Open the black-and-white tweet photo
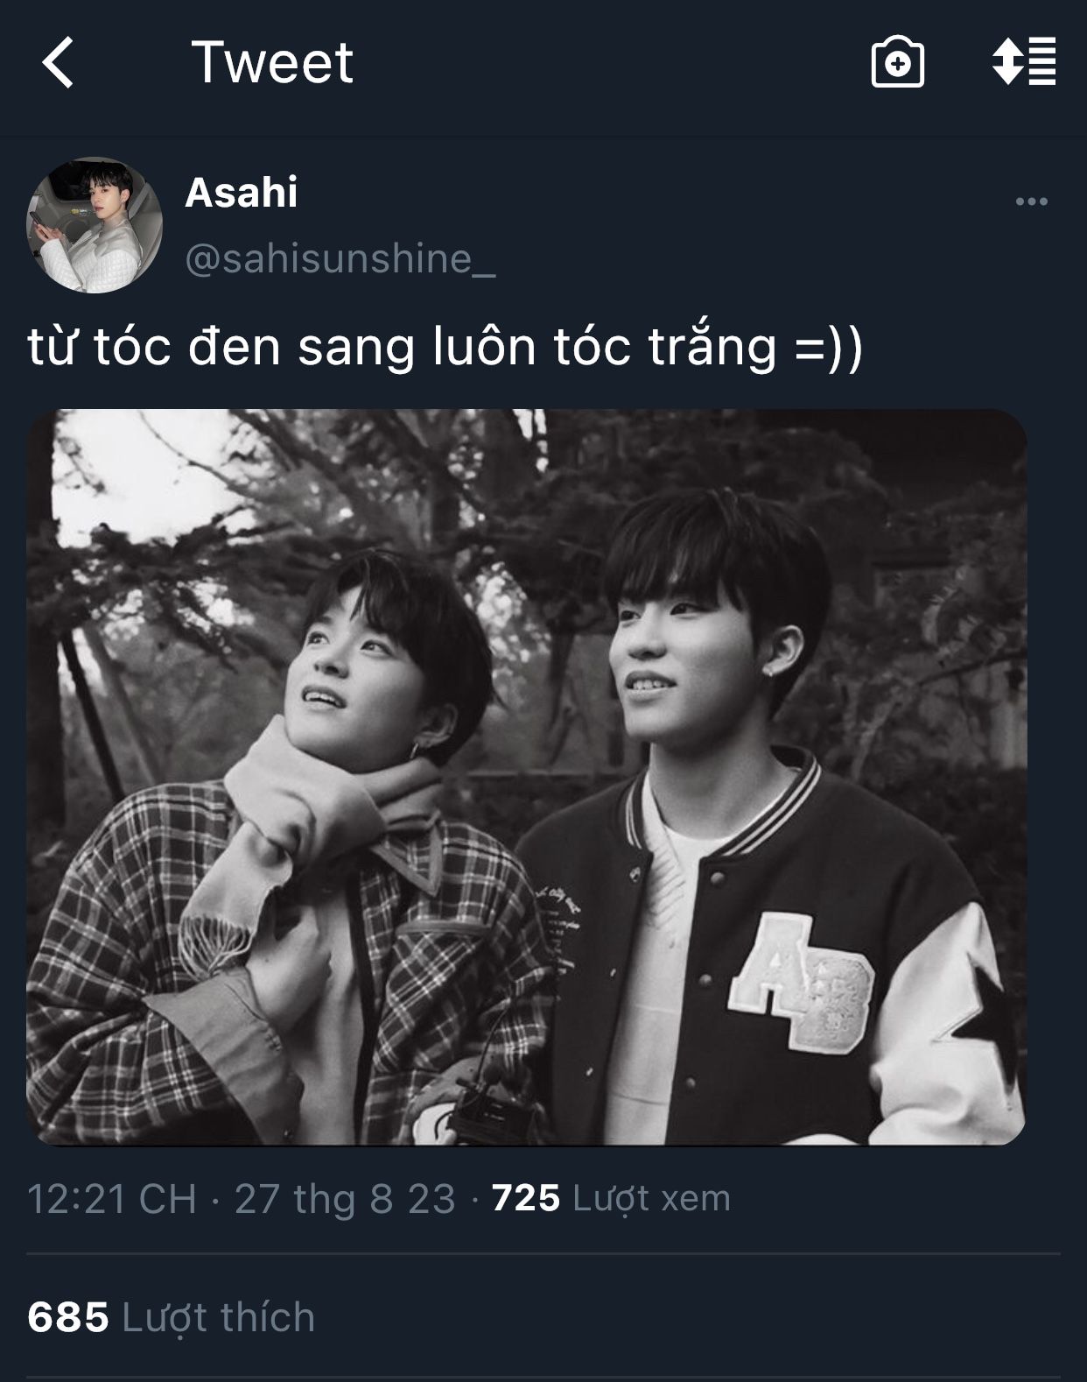 [x=526, y=777]
